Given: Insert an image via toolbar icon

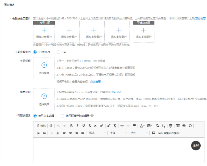Looking at the screenshot, I should 153,133.
